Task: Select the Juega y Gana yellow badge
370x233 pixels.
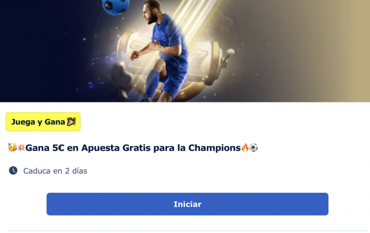Action: click(x=43, y=122)
